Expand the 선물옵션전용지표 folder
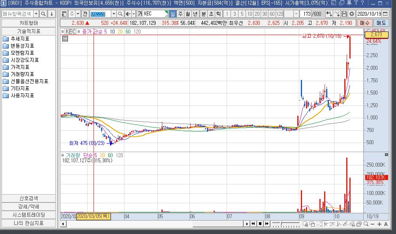The image size is (396, 234). pyautogui.click(x=26, y=81)
